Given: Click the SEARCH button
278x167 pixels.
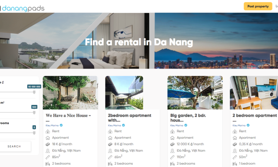Looking at the screenshot, I should point(14,147).
